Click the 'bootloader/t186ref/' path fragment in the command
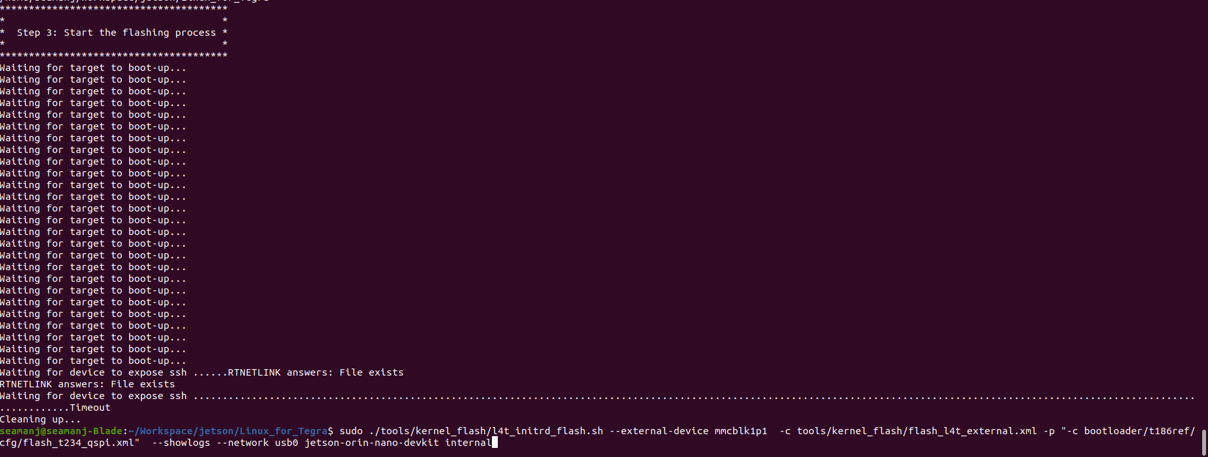 [1140, 431]
